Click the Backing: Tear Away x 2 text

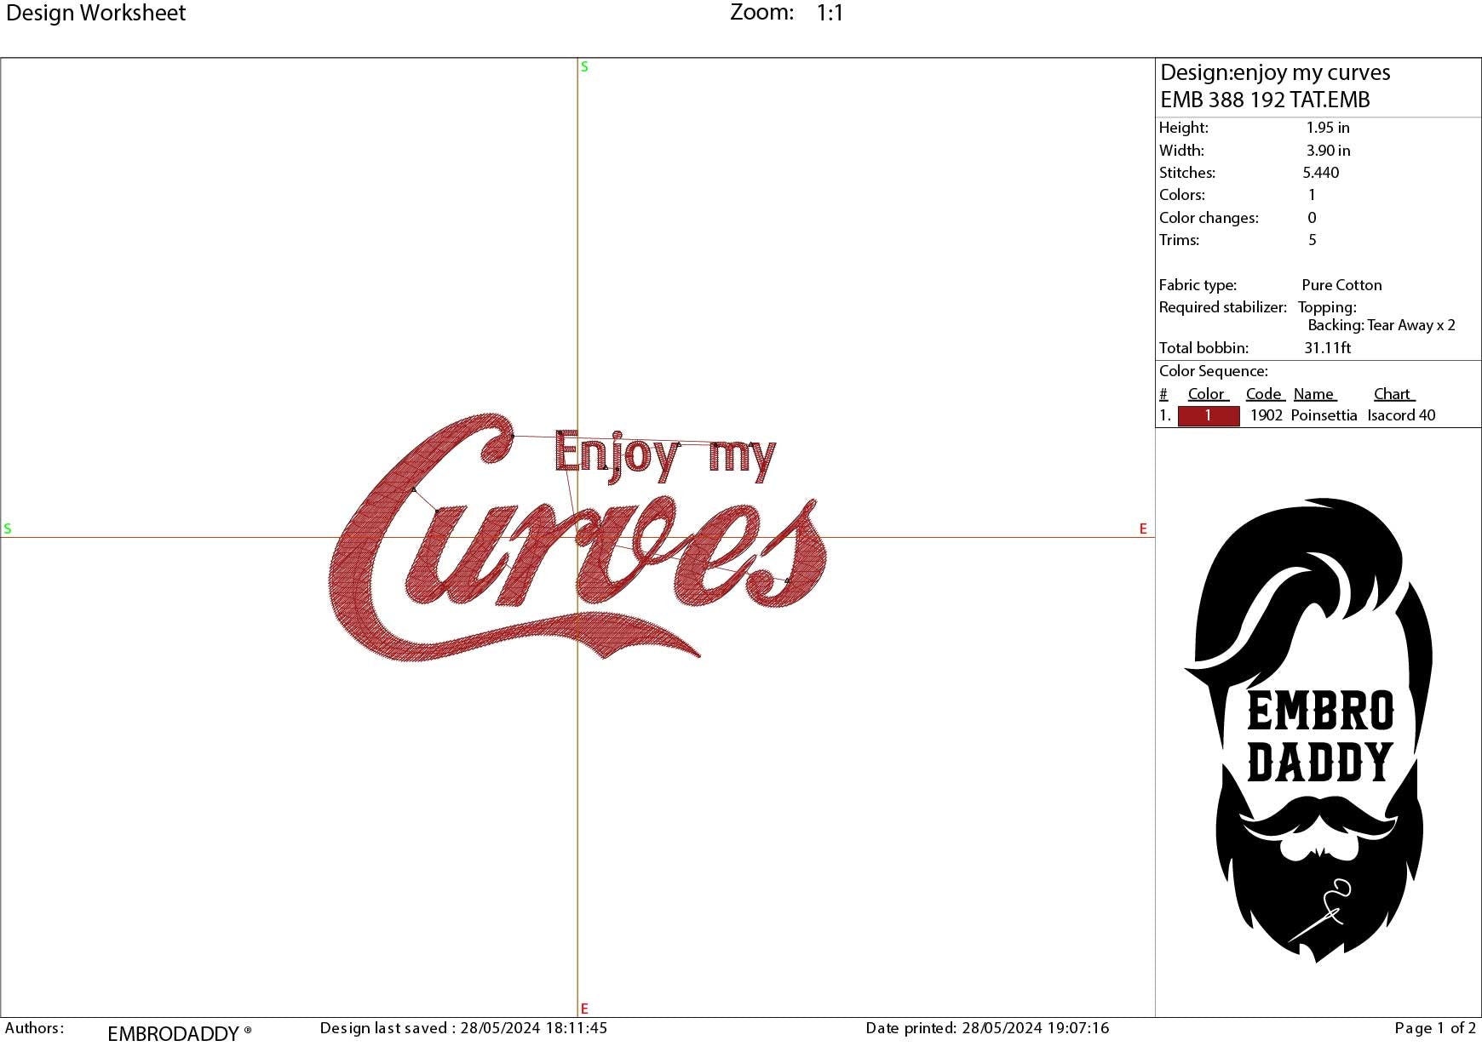pos(1382,325)
